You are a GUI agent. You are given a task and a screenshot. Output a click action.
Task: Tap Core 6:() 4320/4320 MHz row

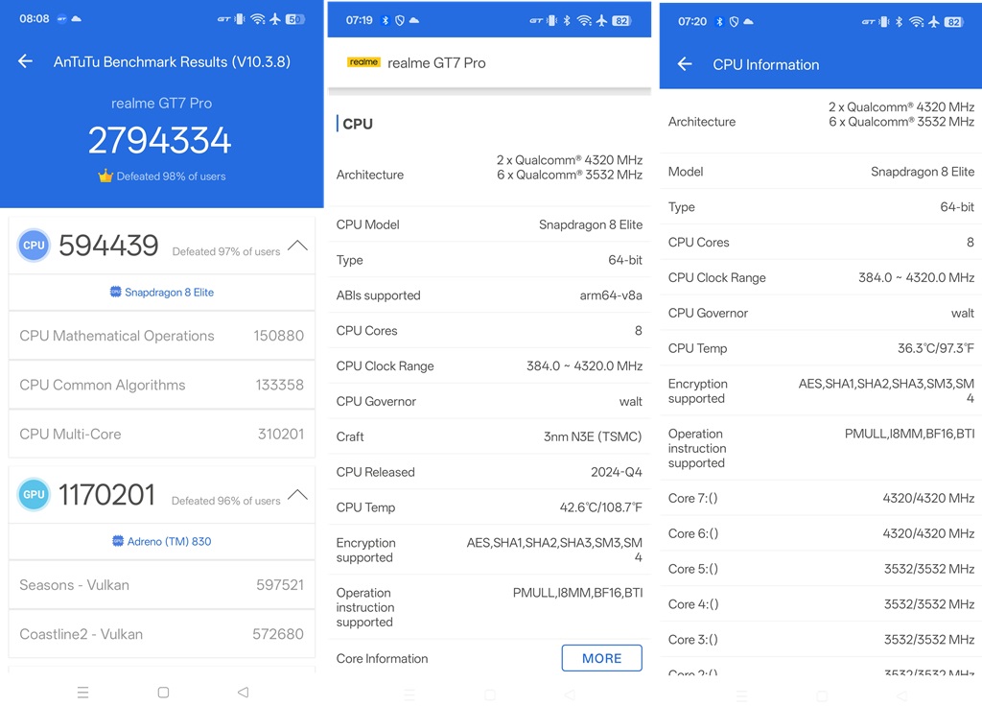click(821, 533)
